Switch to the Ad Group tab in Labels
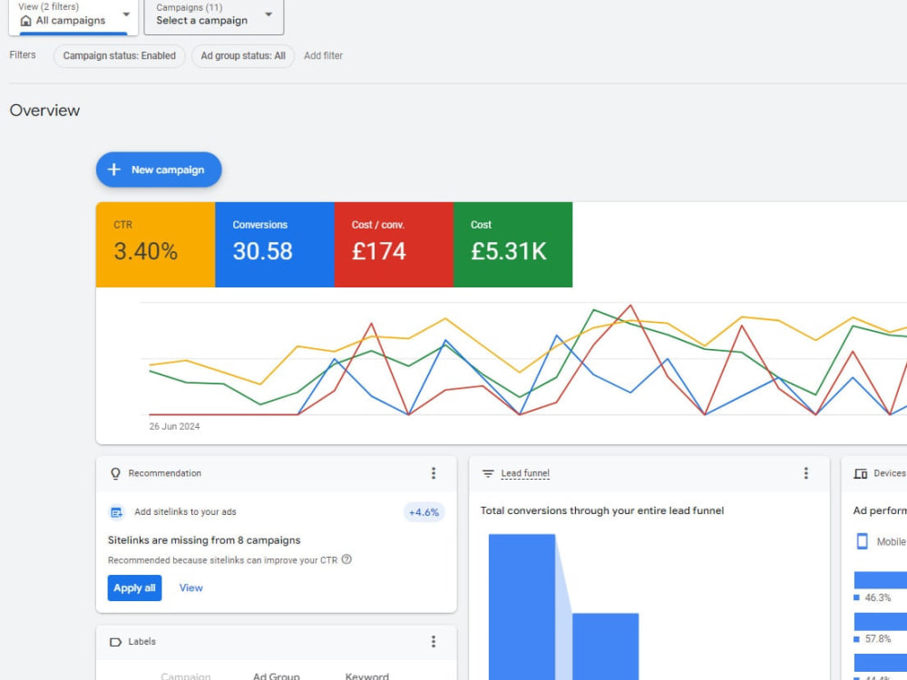 [276, 675]
